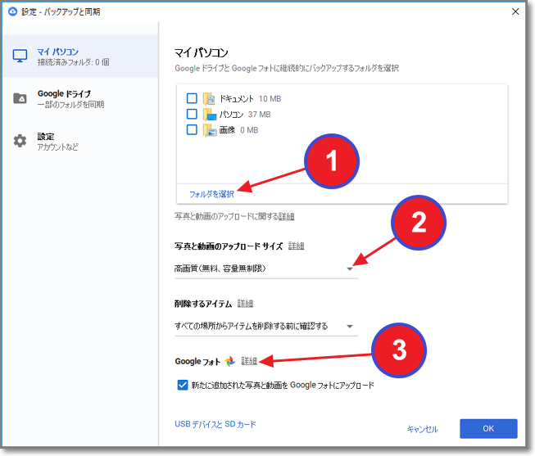Uncheck upload new photos to Google フォト
The height and width of the screenshot is (456, 535).
(183, 385)
